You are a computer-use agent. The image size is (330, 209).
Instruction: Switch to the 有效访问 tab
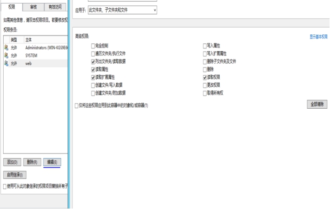pyautogui.click(x=55, y=7)
